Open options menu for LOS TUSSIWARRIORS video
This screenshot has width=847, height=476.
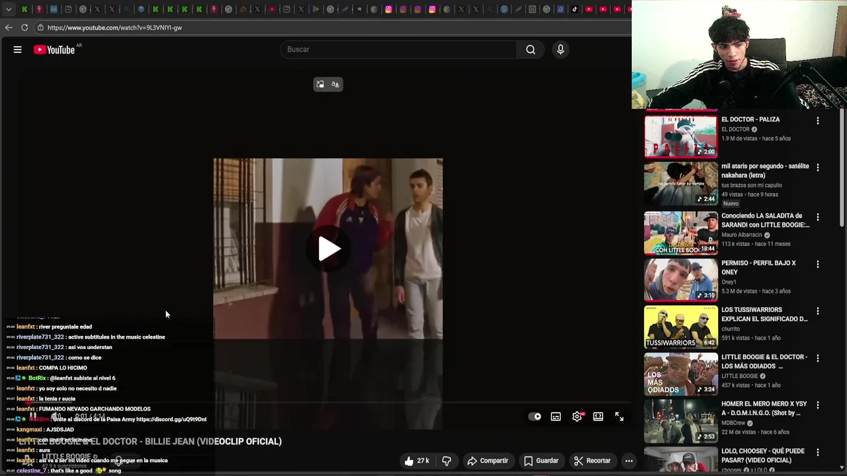(818, 311)
